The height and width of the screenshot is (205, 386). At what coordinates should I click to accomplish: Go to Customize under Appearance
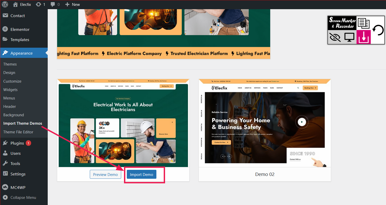pos(12,81)
